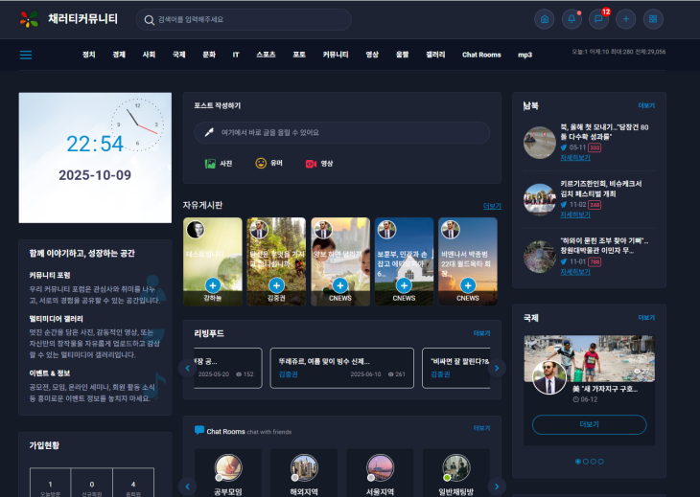This screenshot has width=700, height=497.
Task: Open the hamburger menu in navigation bar
Action: pyautogui.click(x=26, y=55)
